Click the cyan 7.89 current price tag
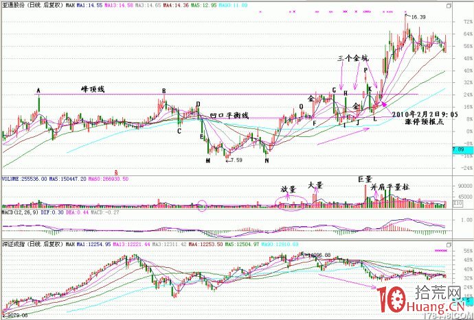Viewport: 474px width, 320px height. 462,149
